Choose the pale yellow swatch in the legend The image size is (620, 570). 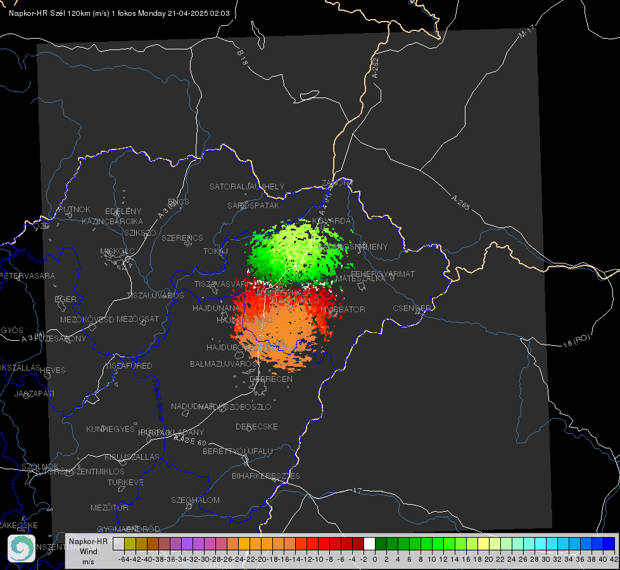[484, 543]
